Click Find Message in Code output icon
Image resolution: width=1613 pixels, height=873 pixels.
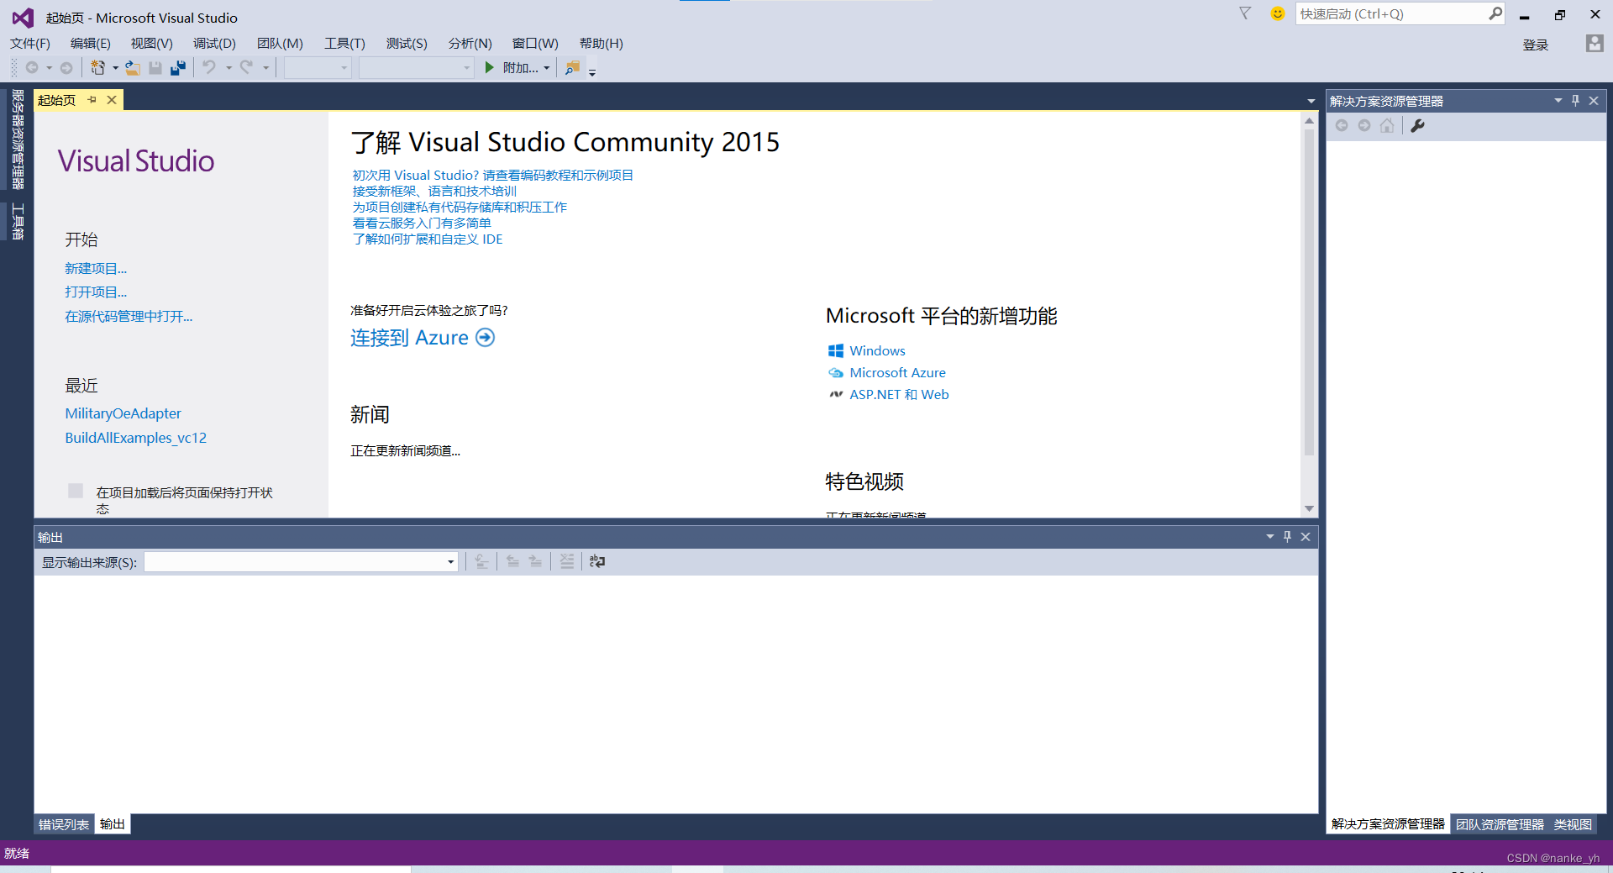pyautogui.click(x=481, y=561)
